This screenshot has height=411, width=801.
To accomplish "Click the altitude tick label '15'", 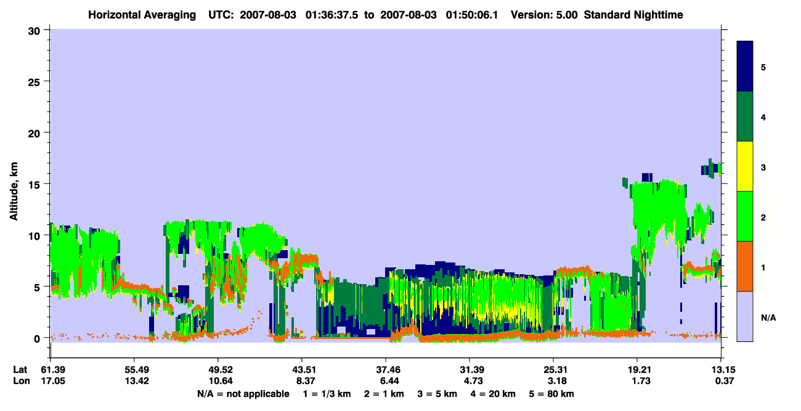I will coord(36,184).
